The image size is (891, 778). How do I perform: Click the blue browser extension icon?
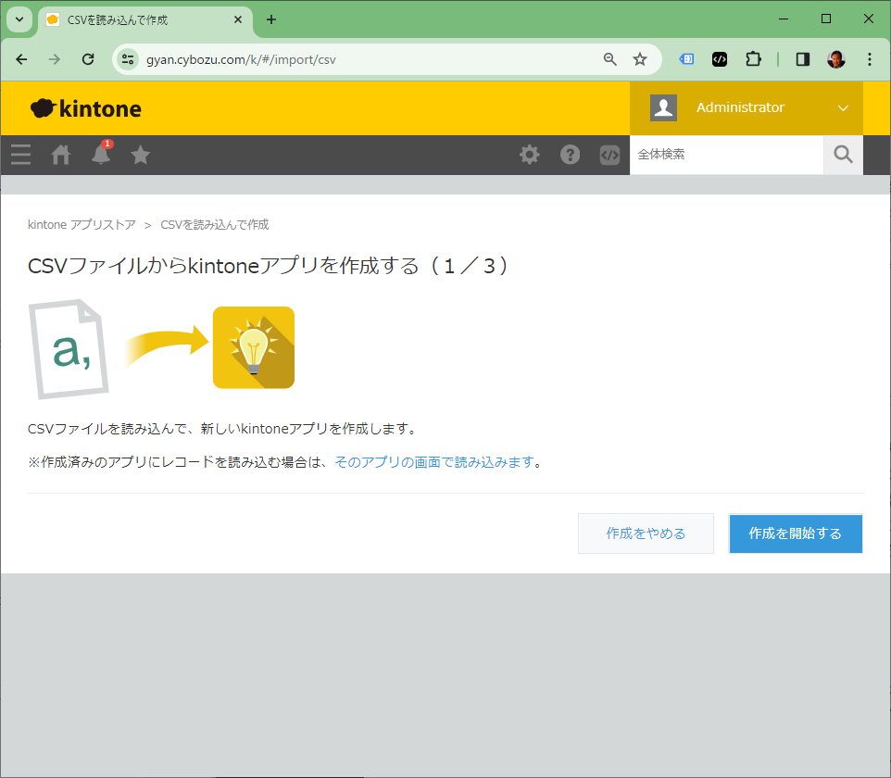(686, 59)
